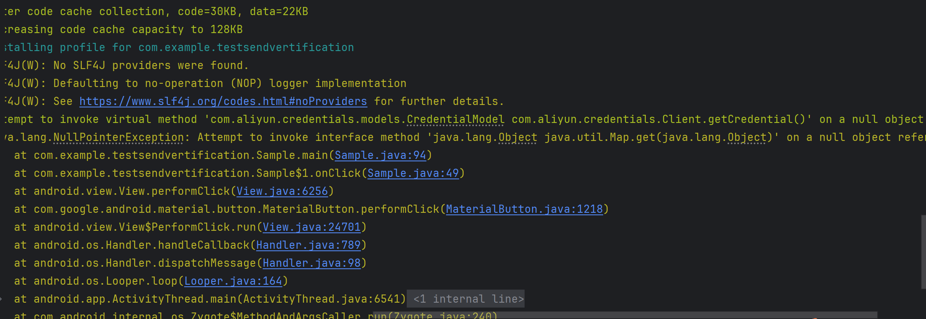The height and width of the screenshot is (319, 926).
Task: Open the slf4j.org noProviders link
Action: coord(223,101)
